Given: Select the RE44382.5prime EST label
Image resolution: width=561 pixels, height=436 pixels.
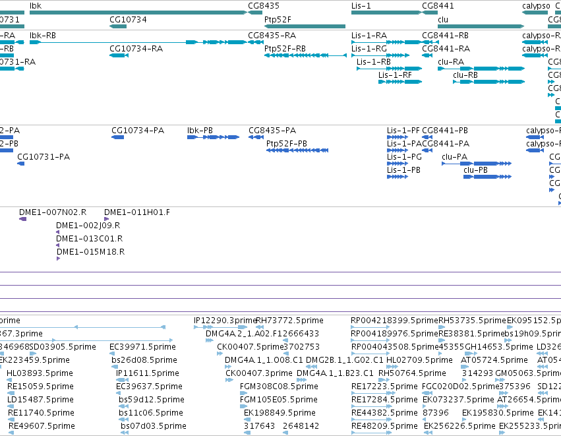Looking at the screenshot, I should pyautogui.click(x=384, y=414).
